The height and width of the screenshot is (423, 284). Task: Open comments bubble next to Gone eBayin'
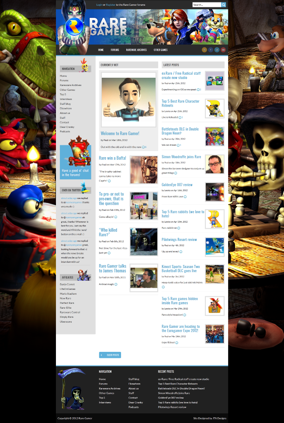pyautogui.click(x=115, y=217)
